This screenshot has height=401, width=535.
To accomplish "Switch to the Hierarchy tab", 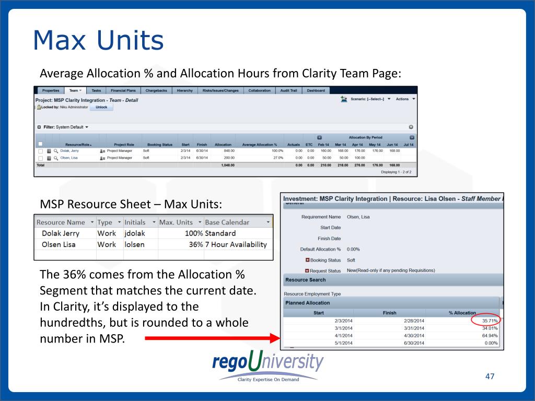I will [184, 90].
